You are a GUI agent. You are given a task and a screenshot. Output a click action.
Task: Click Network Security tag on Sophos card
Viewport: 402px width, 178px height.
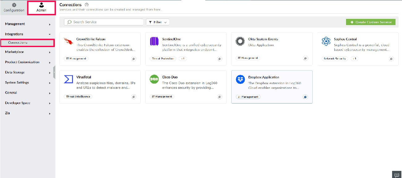(335, 59)
